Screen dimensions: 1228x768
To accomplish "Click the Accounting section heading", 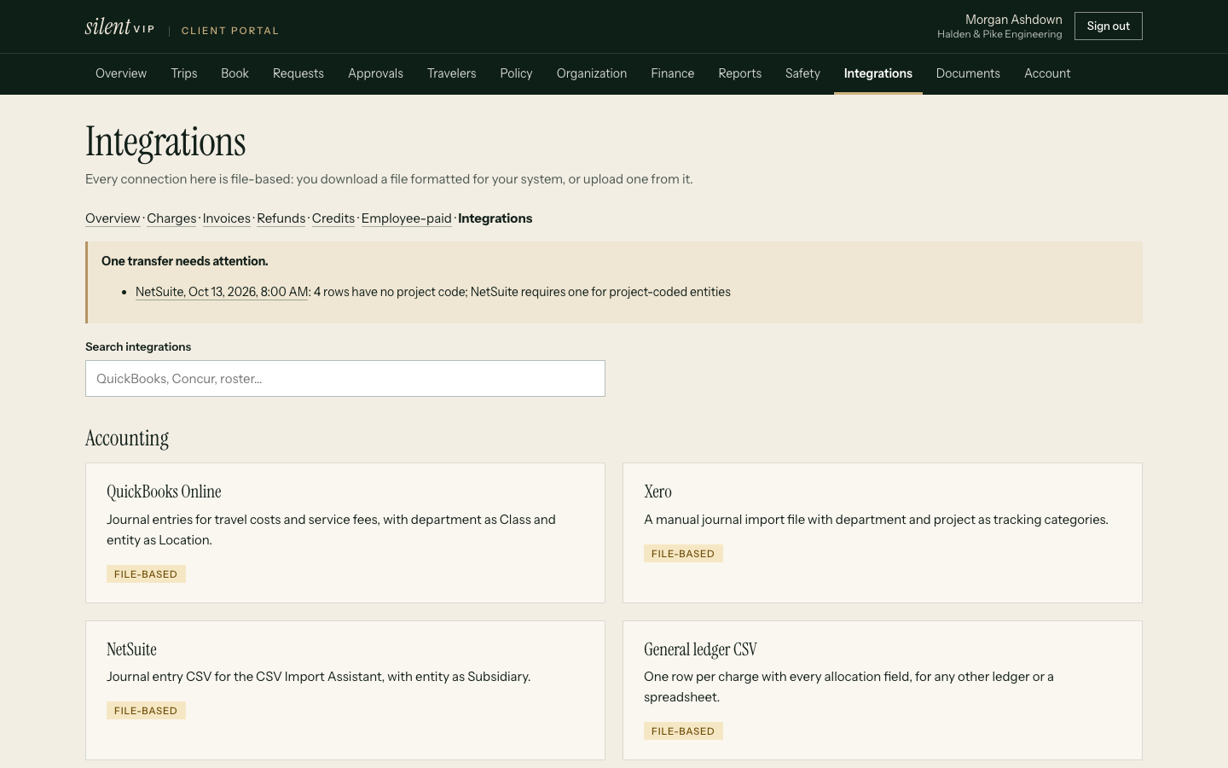I will click(127, 439).
